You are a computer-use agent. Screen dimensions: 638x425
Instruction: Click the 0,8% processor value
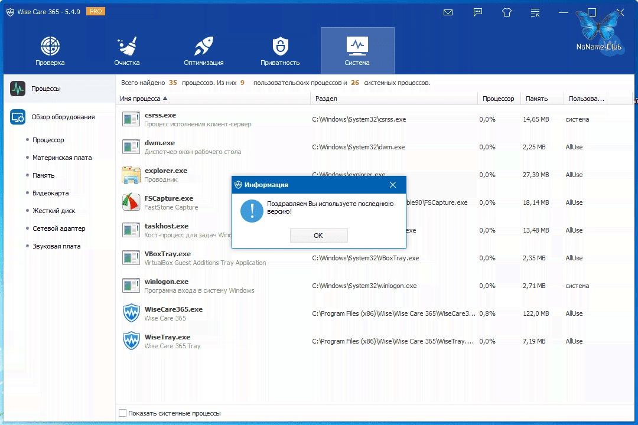point(487,313)
